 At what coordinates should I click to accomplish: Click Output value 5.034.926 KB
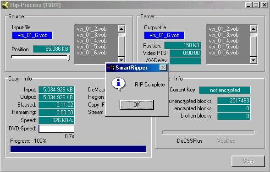pyautogui.click(x=56, y=97)
